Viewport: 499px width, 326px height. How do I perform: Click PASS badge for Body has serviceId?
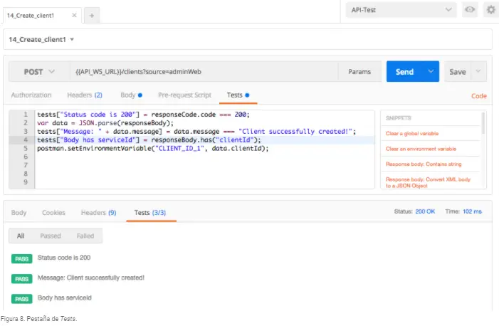coord(21,299)
